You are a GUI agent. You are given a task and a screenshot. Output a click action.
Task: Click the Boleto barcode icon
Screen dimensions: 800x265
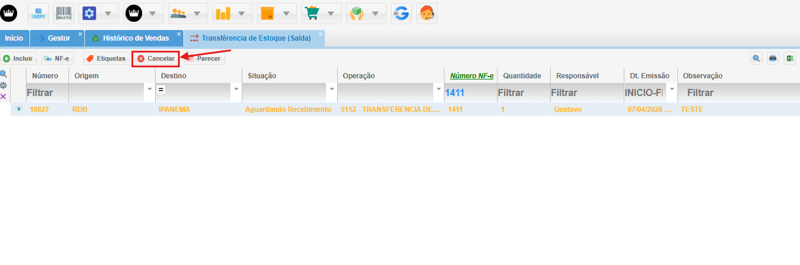click(63, 13)
